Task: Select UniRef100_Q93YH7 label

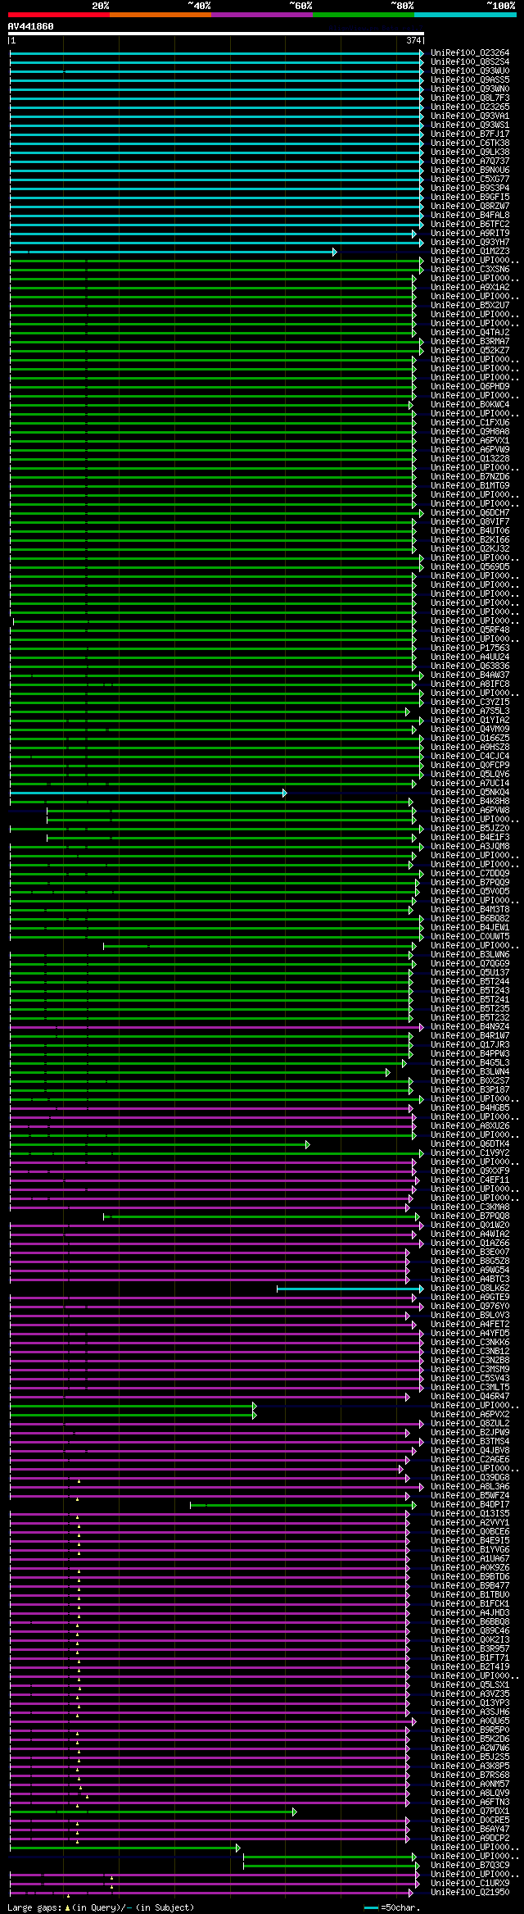Action: pyautogui.click(x=470, y=242)
